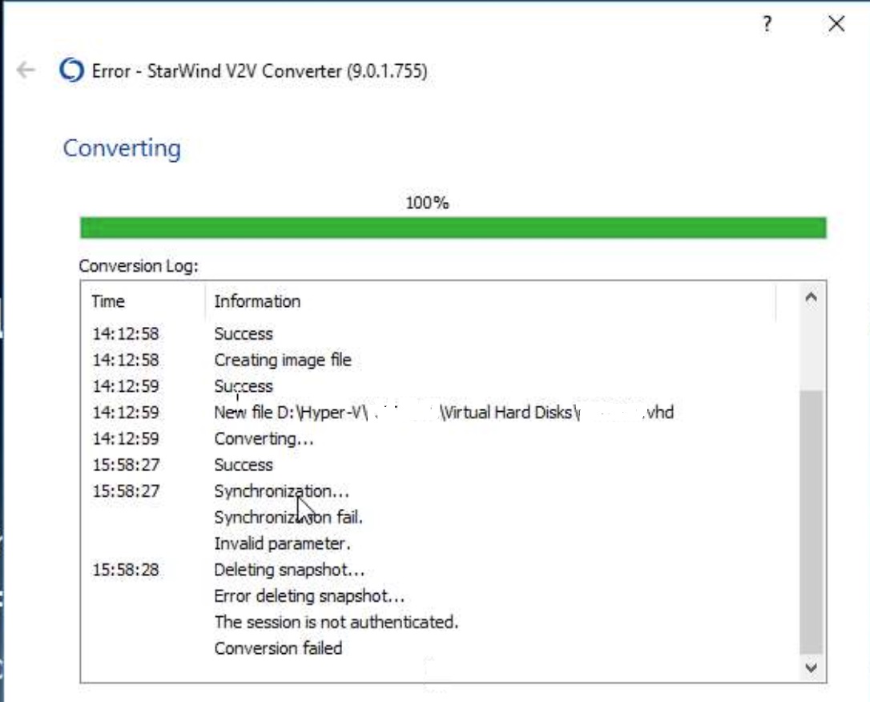Click the green 100% progress bar
Viewport: 870px width, 702px height.
coord(453,228)
